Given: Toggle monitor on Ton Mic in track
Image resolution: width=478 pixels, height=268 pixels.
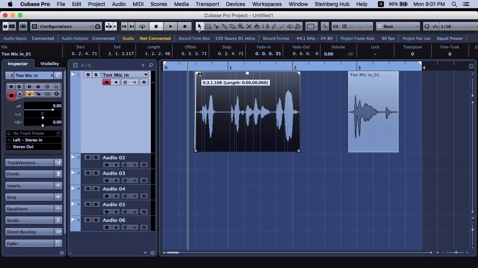Looking at the screenshot, I should 116,82.
